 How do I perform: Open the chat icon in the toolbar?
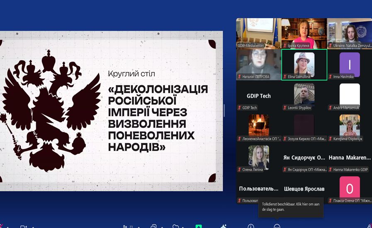153,226
